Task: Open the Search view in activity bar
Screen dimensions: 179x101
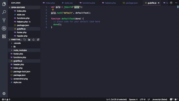Action: (x=4, y=12)
